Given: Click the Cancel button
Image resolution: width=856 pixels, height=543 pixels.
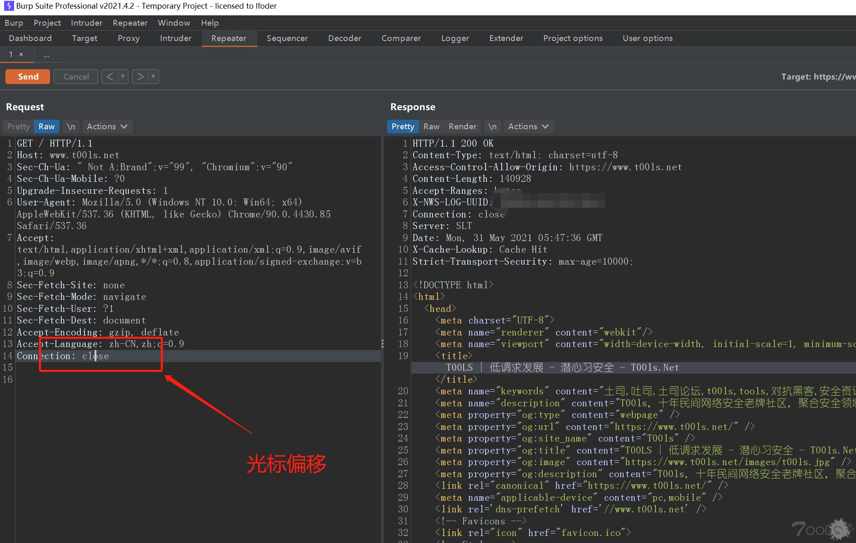Looking at the screenshot, I should coord(76,77).
